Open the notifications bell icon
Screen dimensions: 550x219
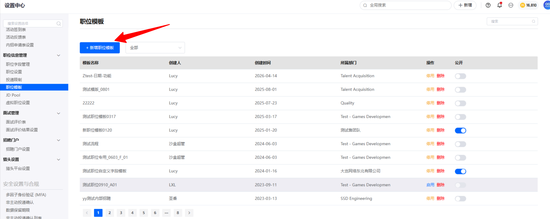[x=499, y=5]
